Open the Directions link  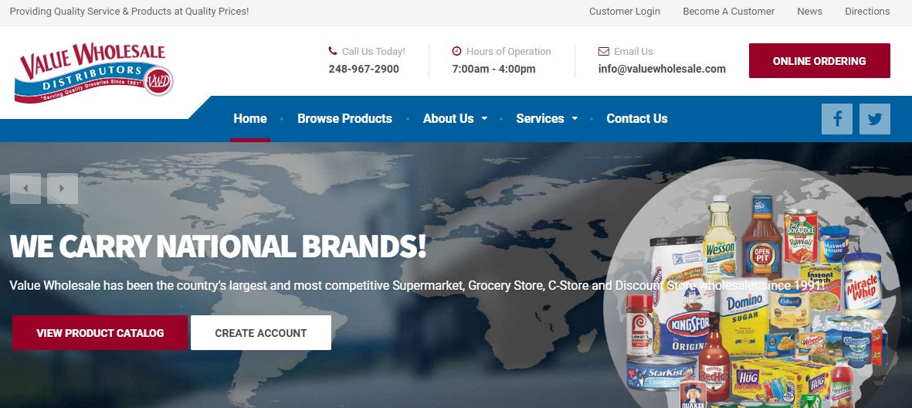867,11
